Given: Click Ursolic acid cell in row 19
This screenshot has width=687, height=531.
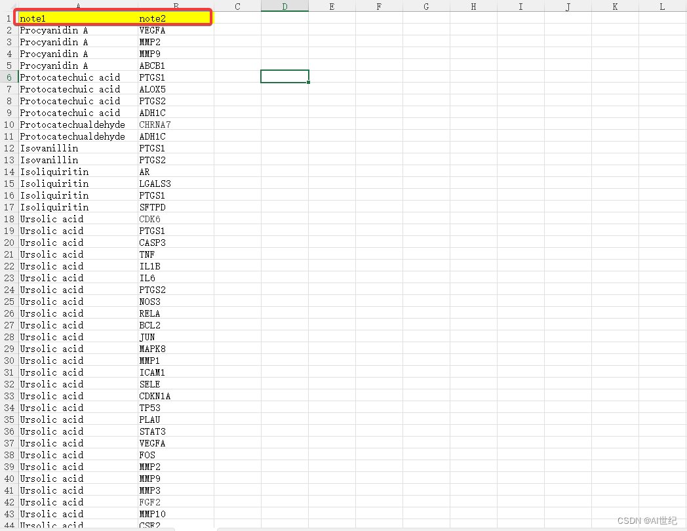Looking at the screenshot, I should coord(78,231).
